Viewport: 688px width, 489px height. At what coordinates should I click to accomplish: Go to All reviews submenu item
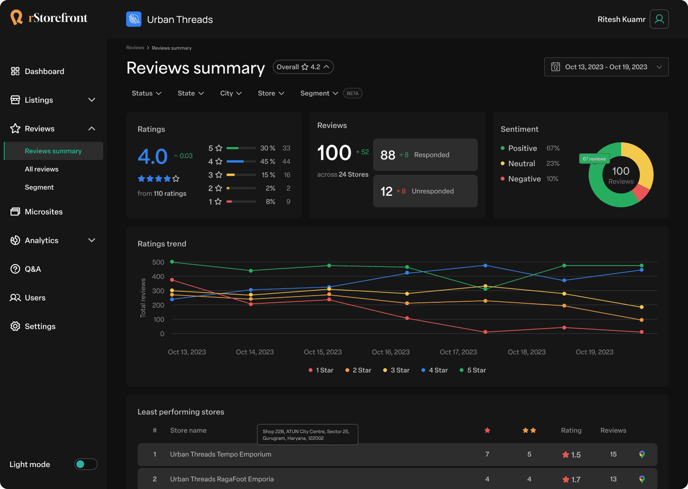pos(42,169)
